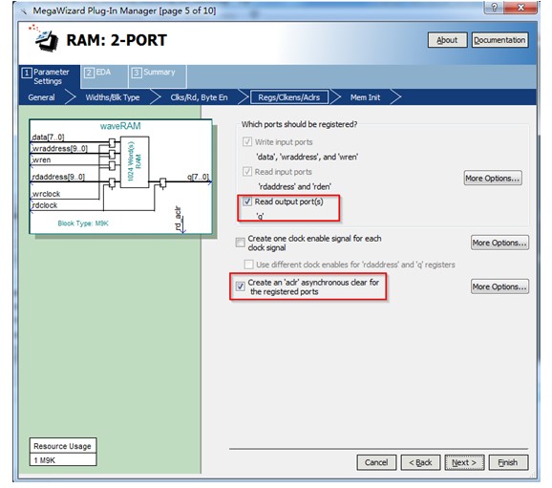Screen dimensions: 552x488
Task: Click the 'data', 'wraddress', and 'wren' text
Action: [x=307, y=157]
